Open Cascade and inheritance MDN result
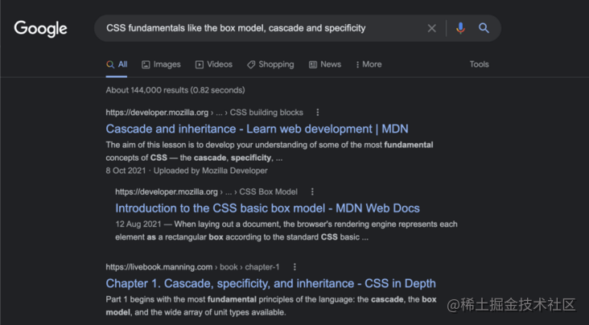589x325 pixels. [257, 129]
